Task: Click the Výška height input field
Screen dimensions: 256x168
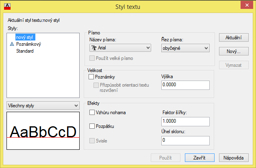Action: tap(185, 85)
